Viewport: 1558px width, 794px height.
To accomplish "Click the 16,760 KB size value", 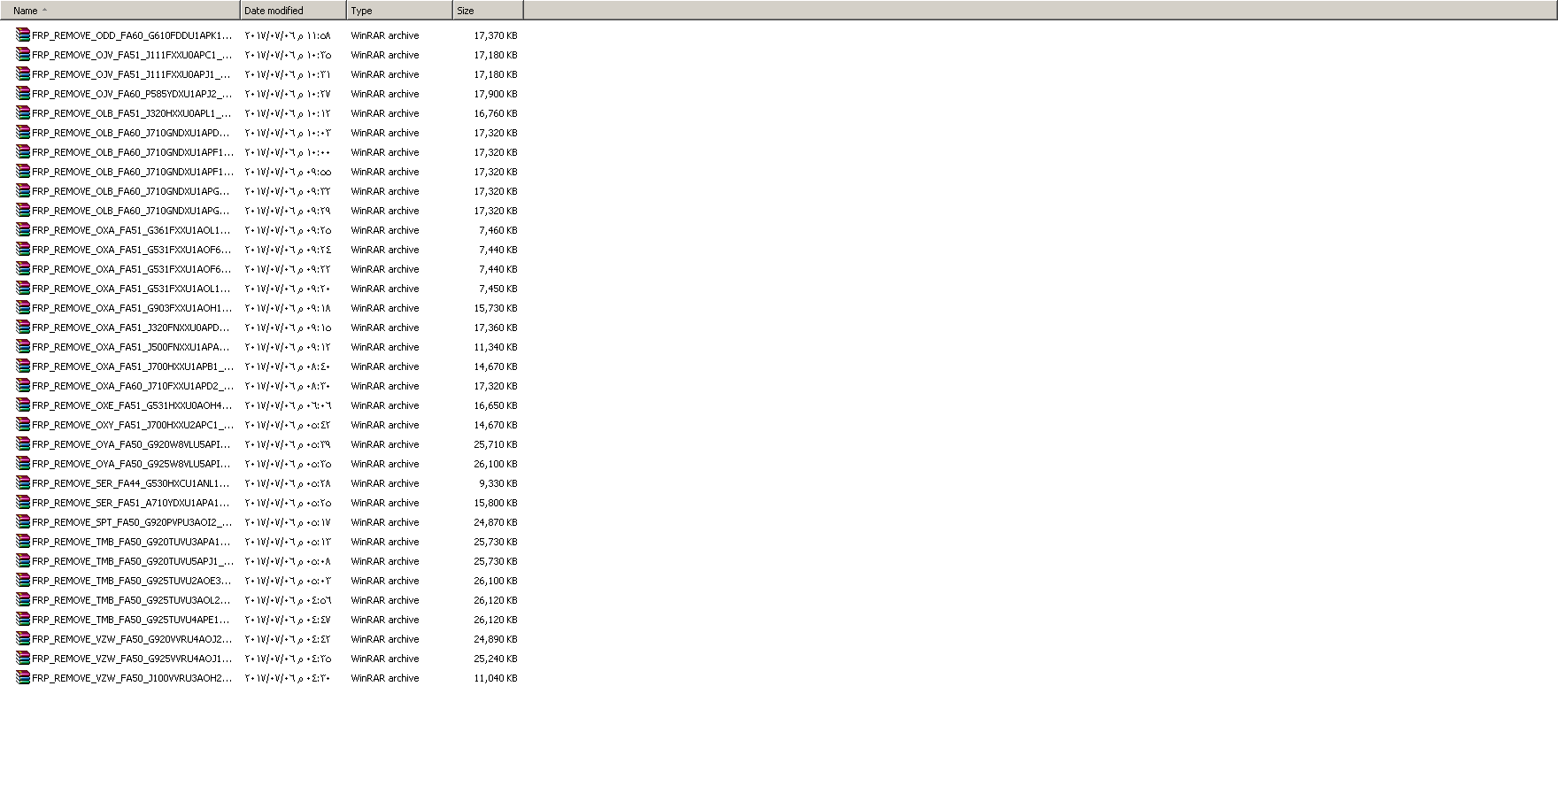I will pyautogui.click(x=496, y=113).
